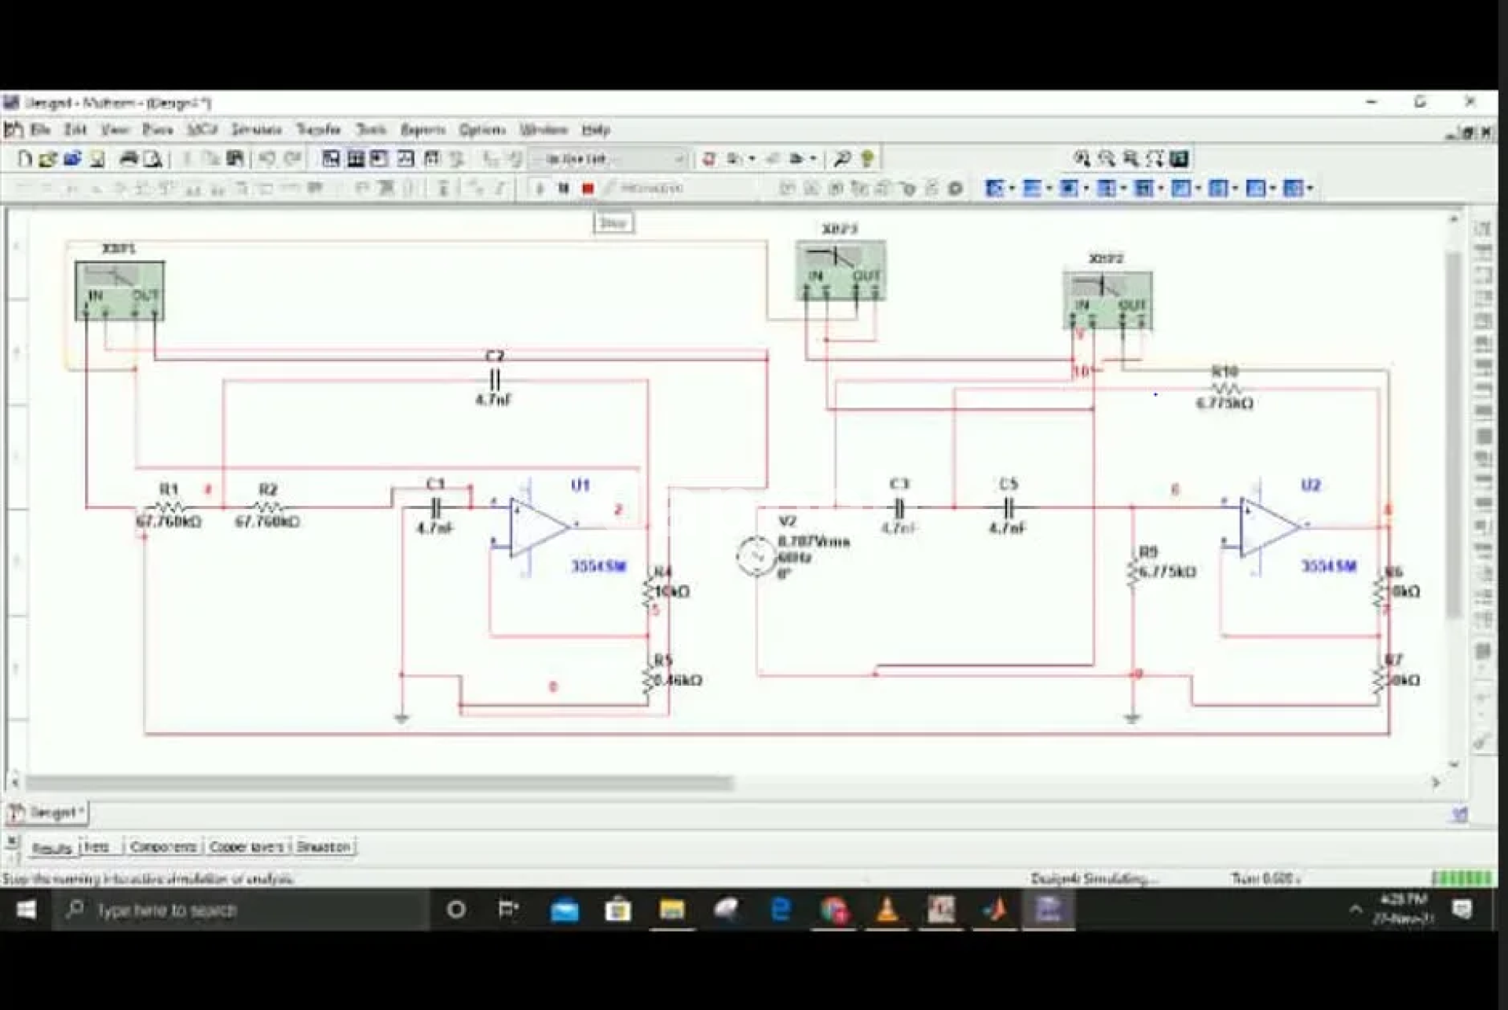The image size is (1508, 1010).
Task: Click the New design file icon
Action: 25,159
